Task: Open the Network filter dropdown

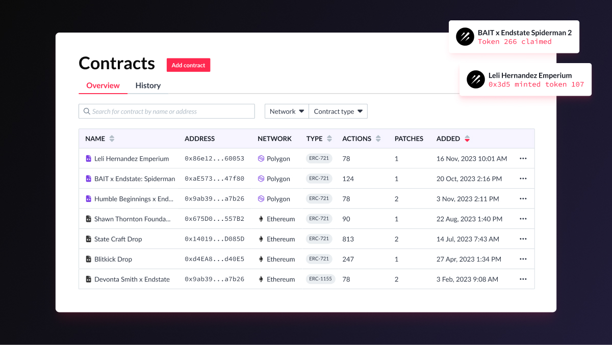Action: click(286, 111)
